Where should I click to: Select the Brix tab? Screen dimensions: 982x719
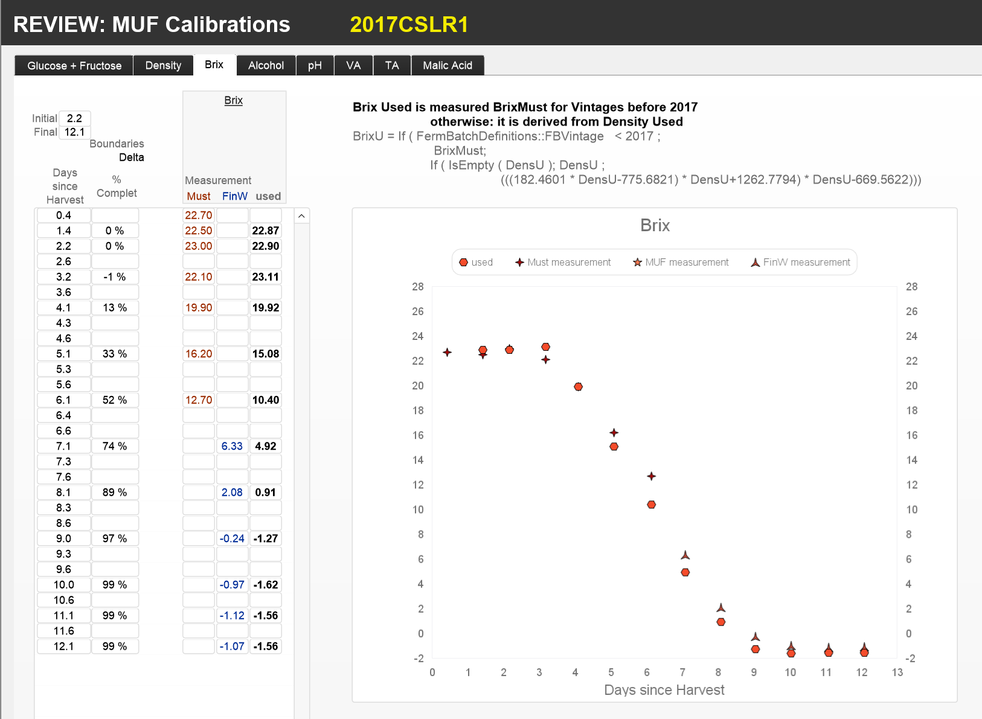coord(214,65)
